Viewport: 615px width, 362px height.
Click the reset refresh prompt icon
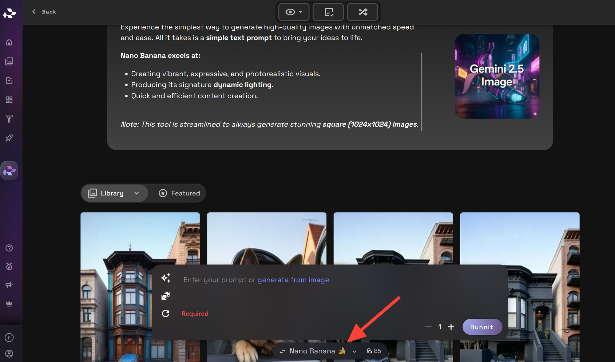(165, 313)
